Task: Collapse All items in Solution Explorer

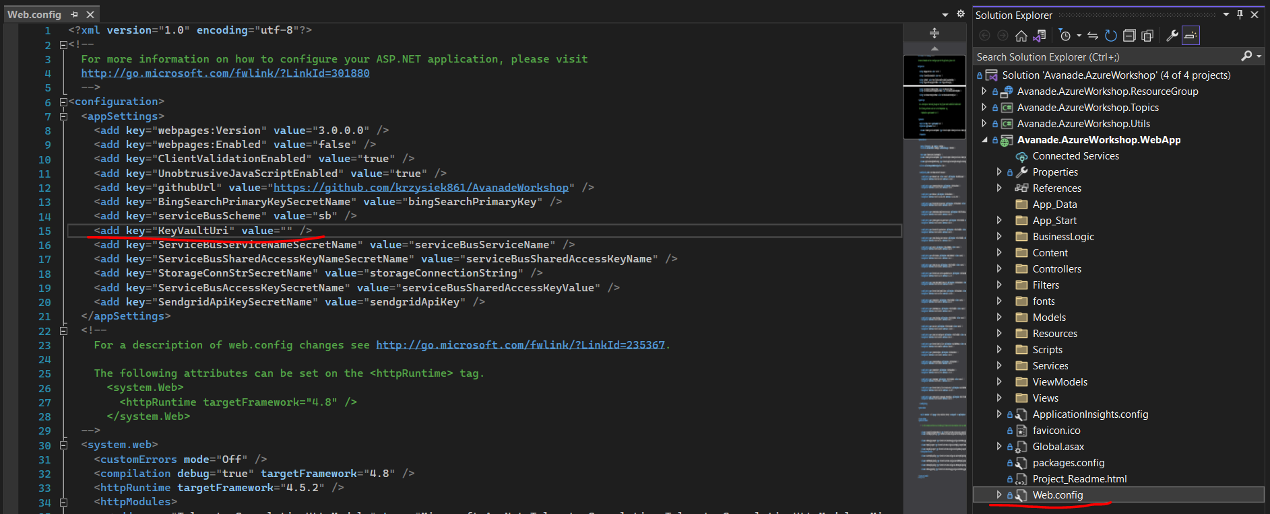Action: coord(1129,36)
